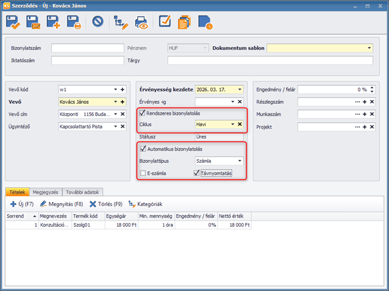
Task: Switch to the Megjegyzés tab
Action: pyautogui.click(x=46, y=192)
